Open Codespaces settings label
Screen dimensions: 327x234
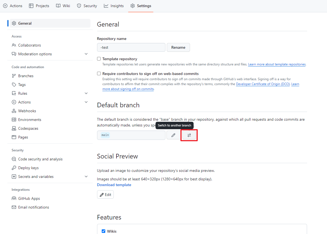(28, 128)
